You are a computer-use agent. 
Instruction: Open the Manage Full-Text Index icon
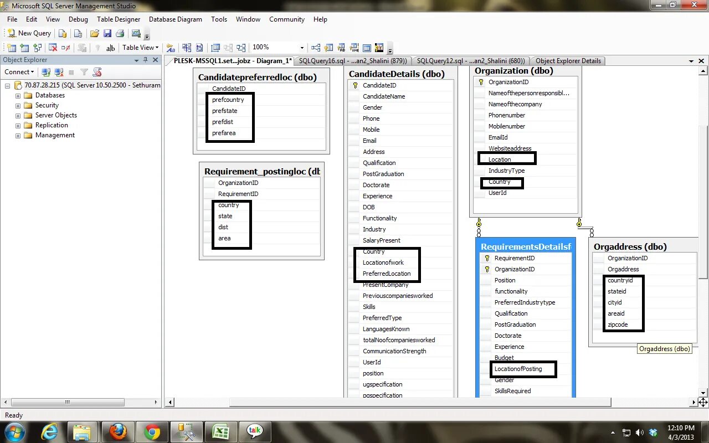coord(341,48)
